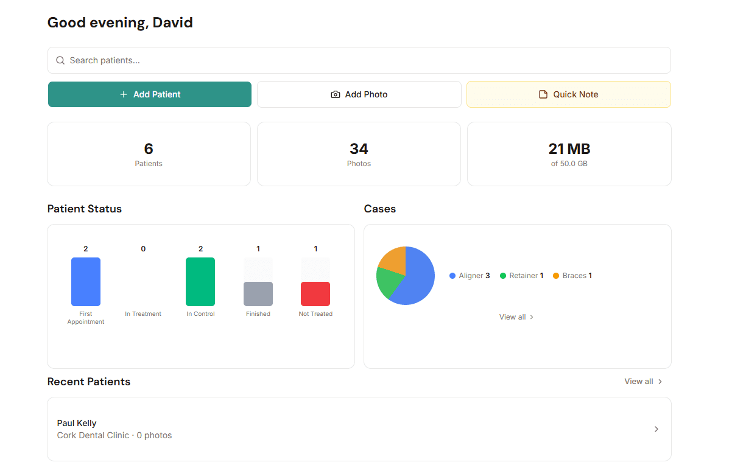Click the Braces 1 legend text
The image size is (732, 465).
coord(577,276)
